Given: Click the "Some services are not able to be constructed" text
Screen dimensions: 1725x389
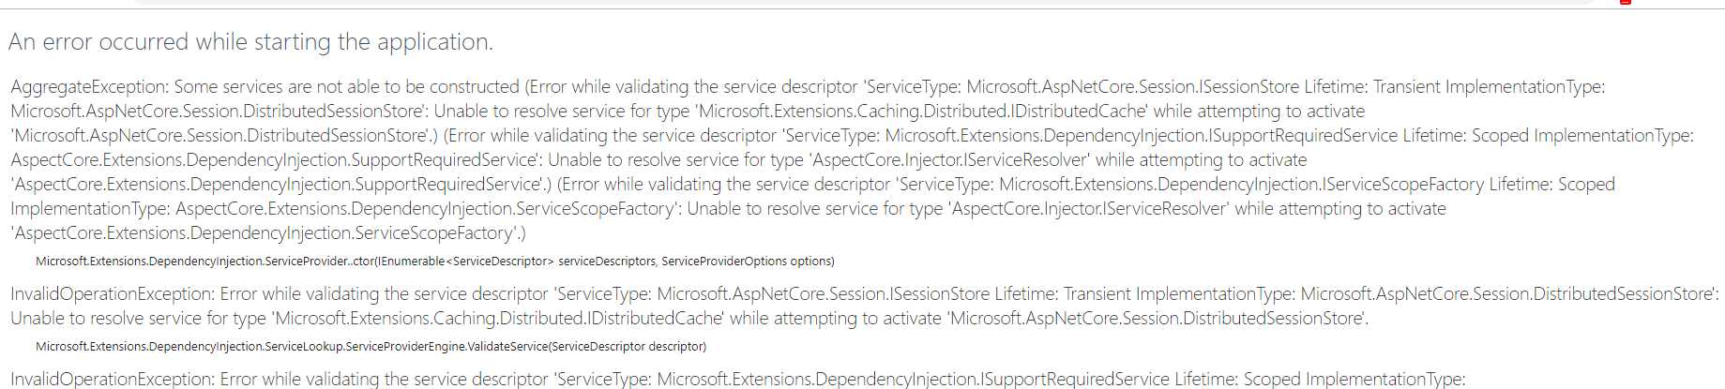Looking at the screenshot, I should pyautogui.click(x=347, y=87).
